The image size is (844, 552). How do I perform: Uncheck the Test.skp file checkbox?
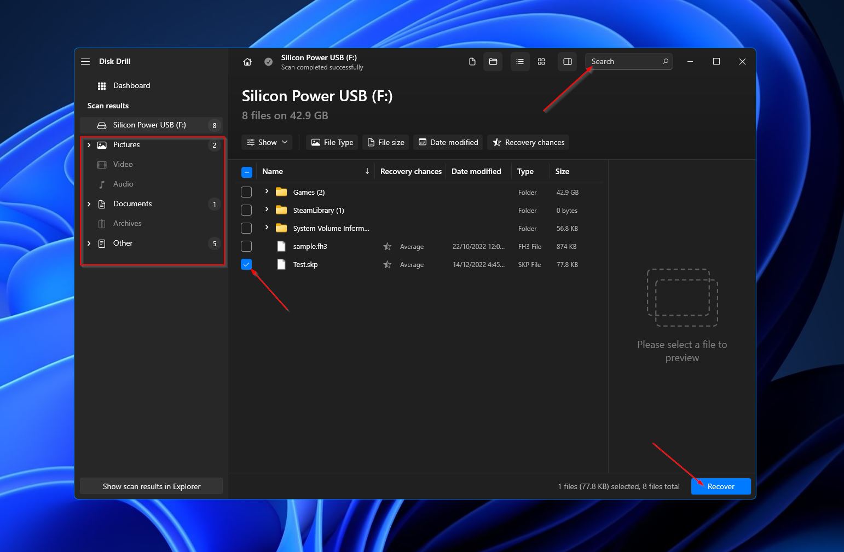pos(246,265)
